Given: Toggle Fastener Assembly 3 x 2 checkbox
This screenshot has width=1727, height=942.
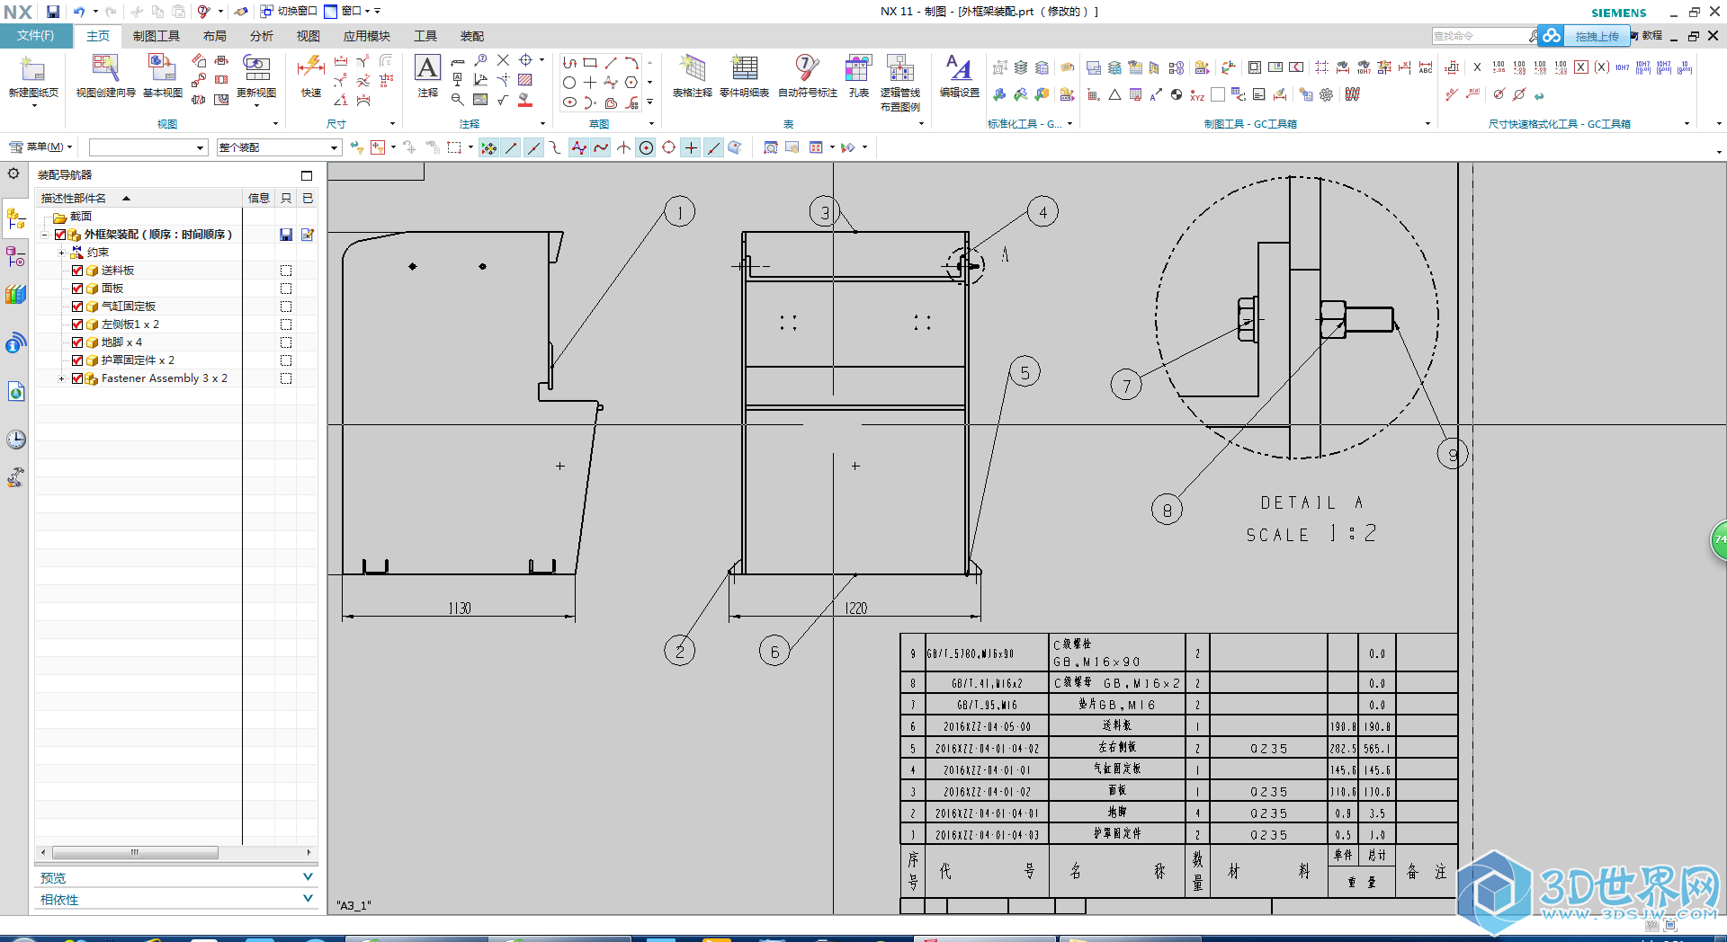Looking at the screenshot, I should coord(77,378).
